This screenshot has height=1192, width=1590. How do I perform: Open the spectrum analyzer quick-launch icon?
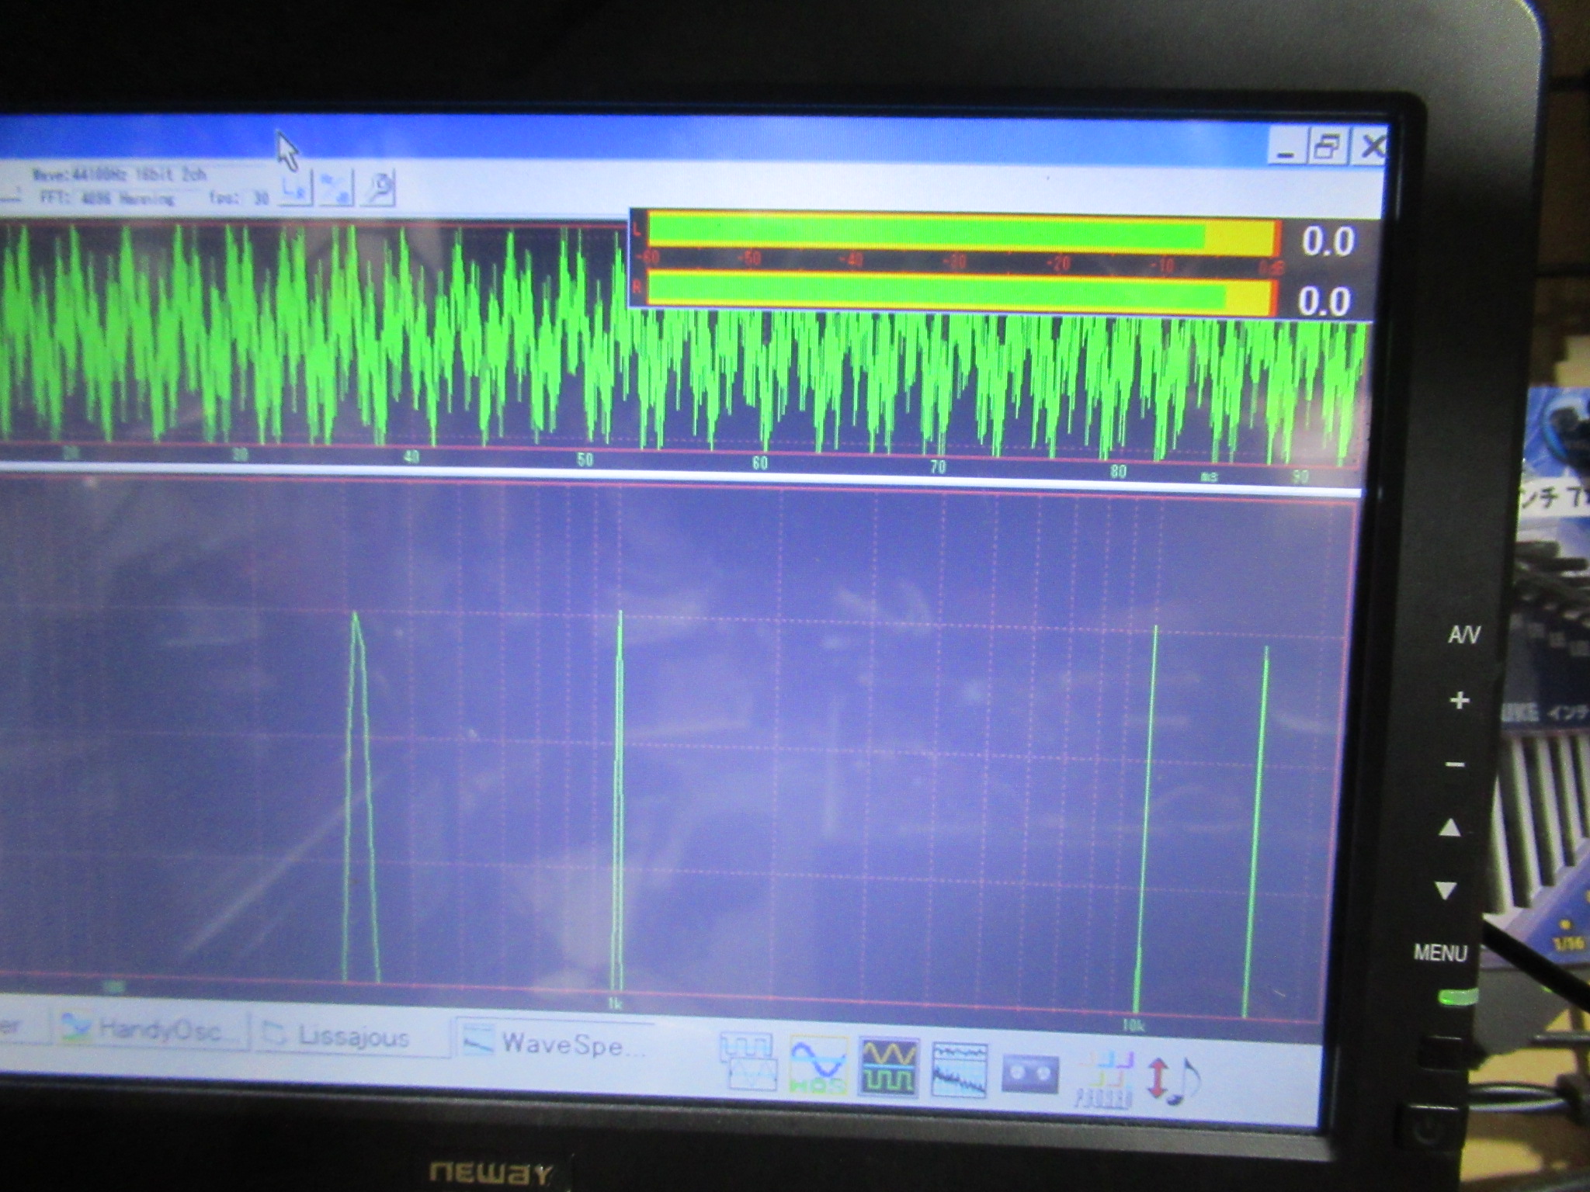coord(960,1071)
